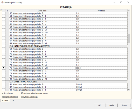Click the 900 zł value field of row 76

(x=101, y=68)
